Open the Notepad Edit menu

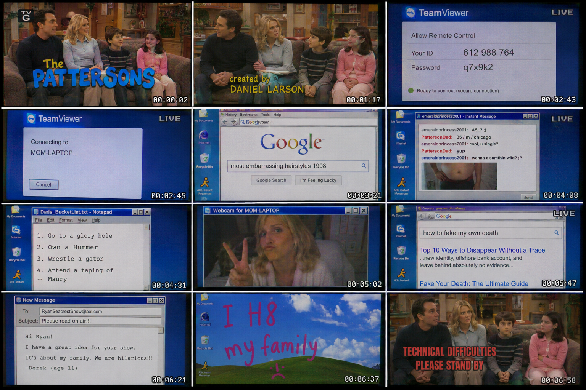[51, 220]
